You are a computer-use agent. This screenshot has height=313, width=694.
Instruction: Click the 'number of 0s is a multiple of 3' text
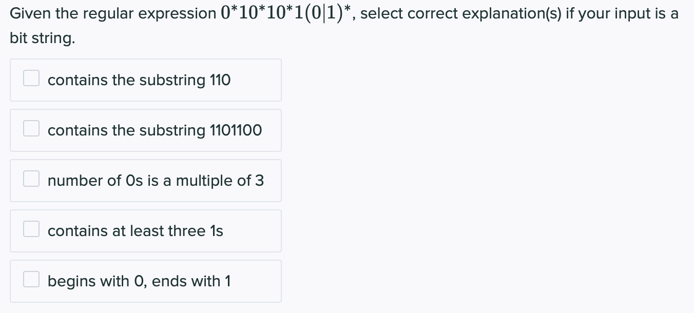(x=156, y=181)
